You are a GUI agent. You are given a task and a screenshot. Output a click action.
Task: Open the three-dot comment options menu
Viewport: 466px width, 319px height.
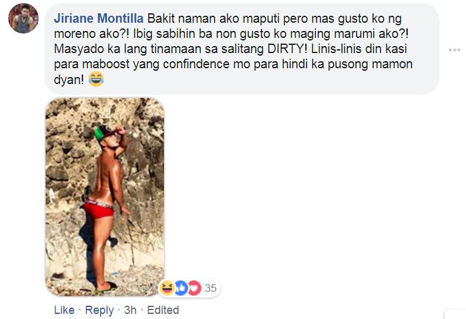pyautogui.click(x=455, y=50)
